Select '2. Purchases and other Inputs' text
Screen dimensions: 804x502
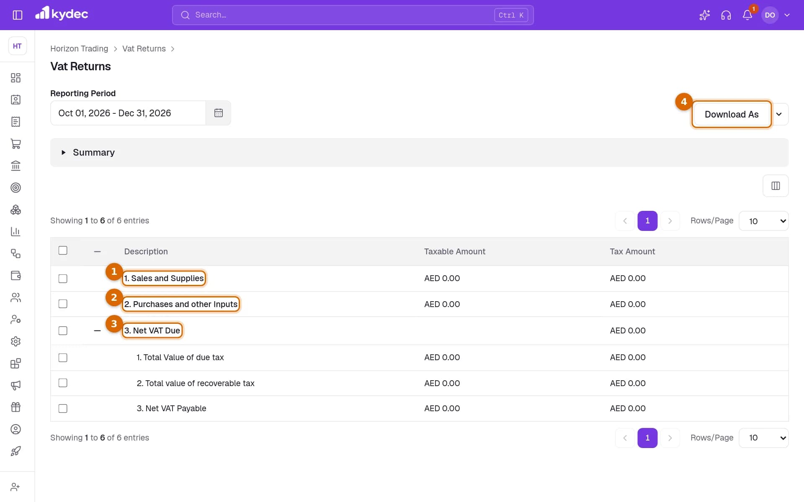pos(181,304)
